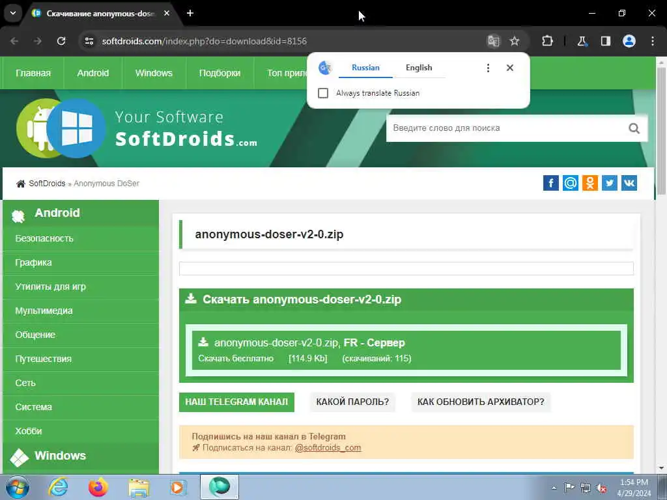Go back using the browser back arrow
The height and width of the screenshot is (500, 667).
(x=14, y=41)
